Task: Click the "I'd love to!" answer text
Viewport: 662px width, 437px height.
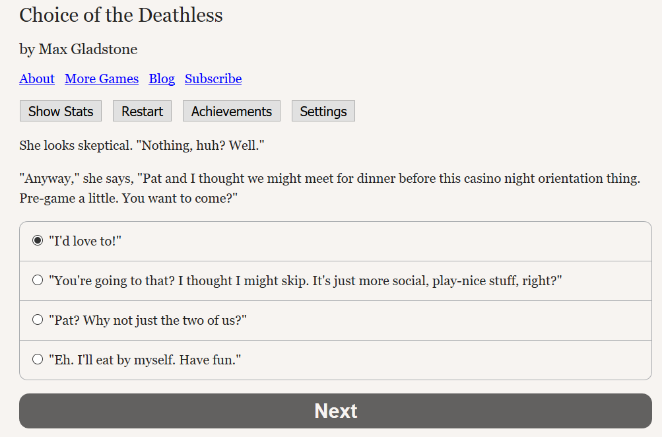Action: [85, 241]
